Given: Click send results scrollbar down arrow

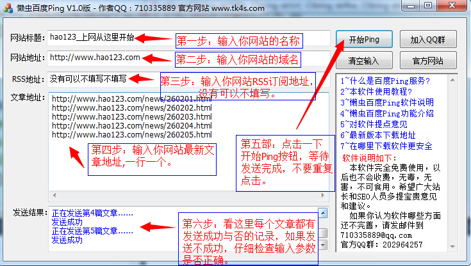Looking at the screenshot, I should [323, 245].
